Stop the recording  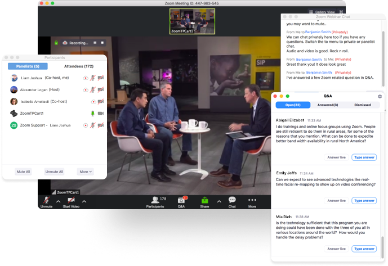(x=102, y=43)
